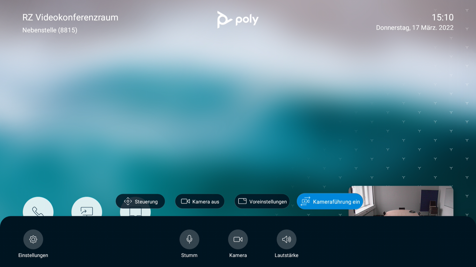Open camera Steuerung controls
The height and width of the screenshot is (267, 476).
(x=140, y=201)
